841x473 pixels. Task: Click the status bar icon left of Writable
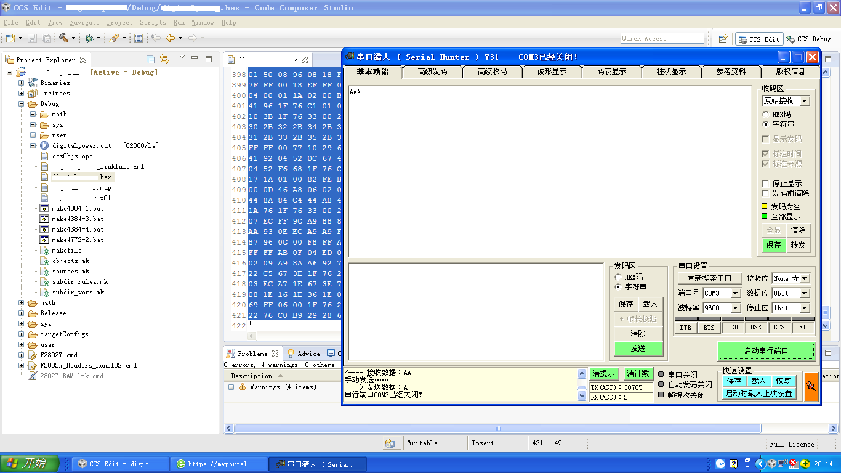click(x=390, y=443)
